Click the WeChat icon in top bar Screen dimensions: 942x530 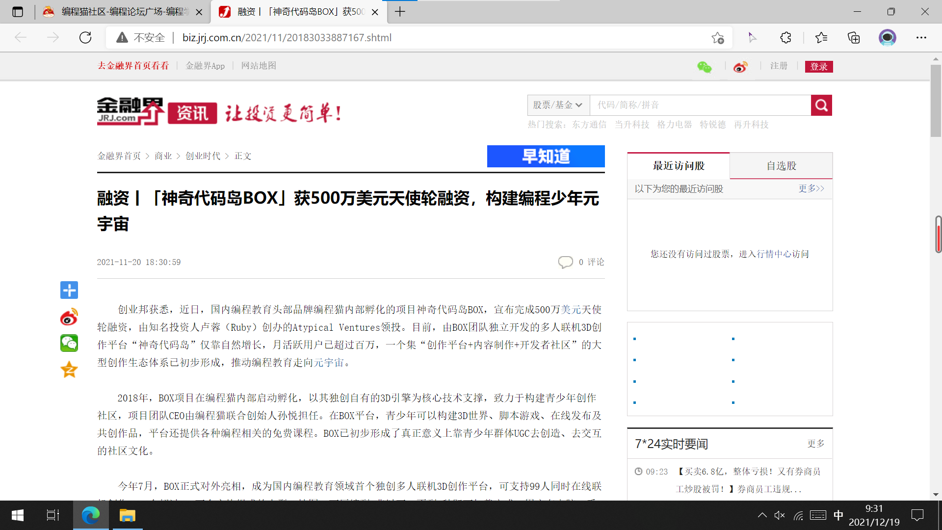click(705, 67)
